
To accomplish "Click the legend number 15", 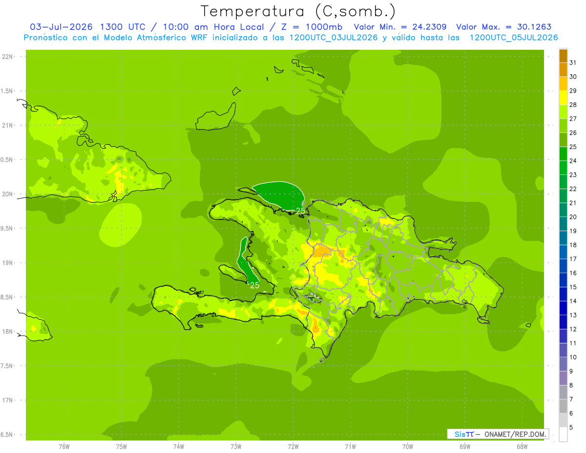I will point(573,287).
